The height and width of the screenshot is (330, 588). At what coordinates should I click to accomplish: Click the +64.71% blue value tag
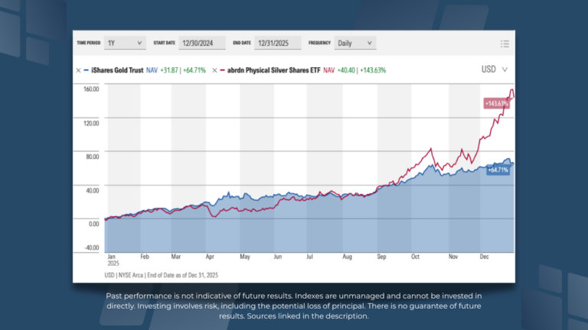point(497,169)
